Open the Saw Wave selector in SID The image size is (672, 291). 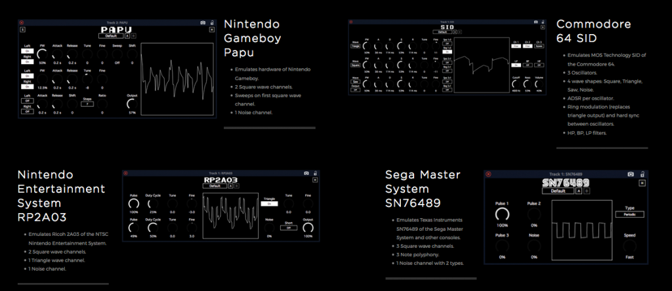point(355,82)
